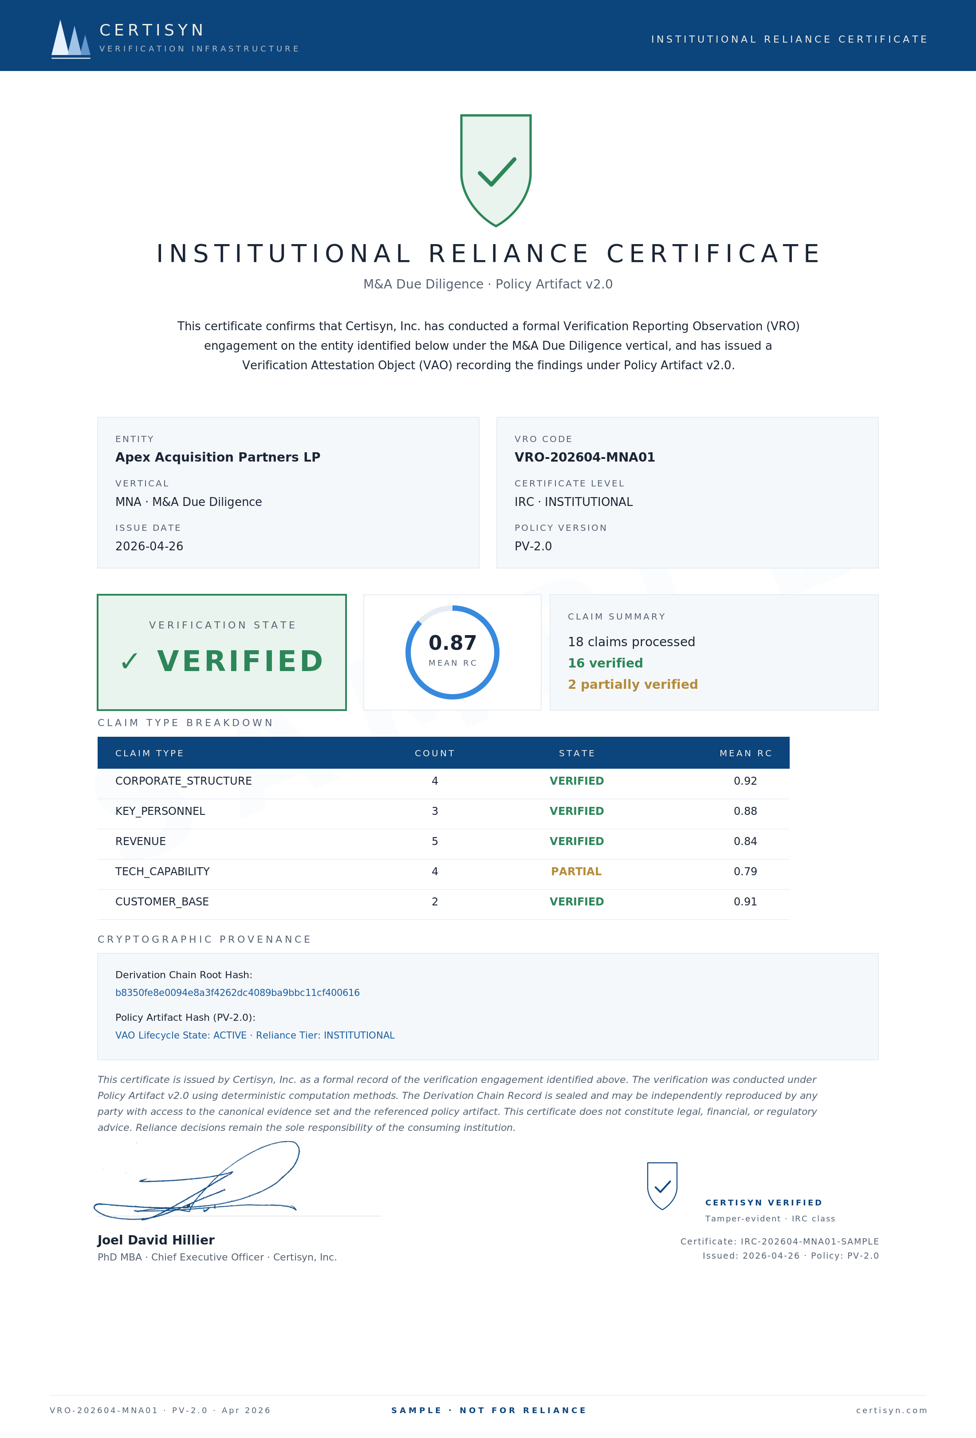Screen dimensions: 976x1438
Task: Open the derivation chain root hash link
Action: [x=237, y=992]
